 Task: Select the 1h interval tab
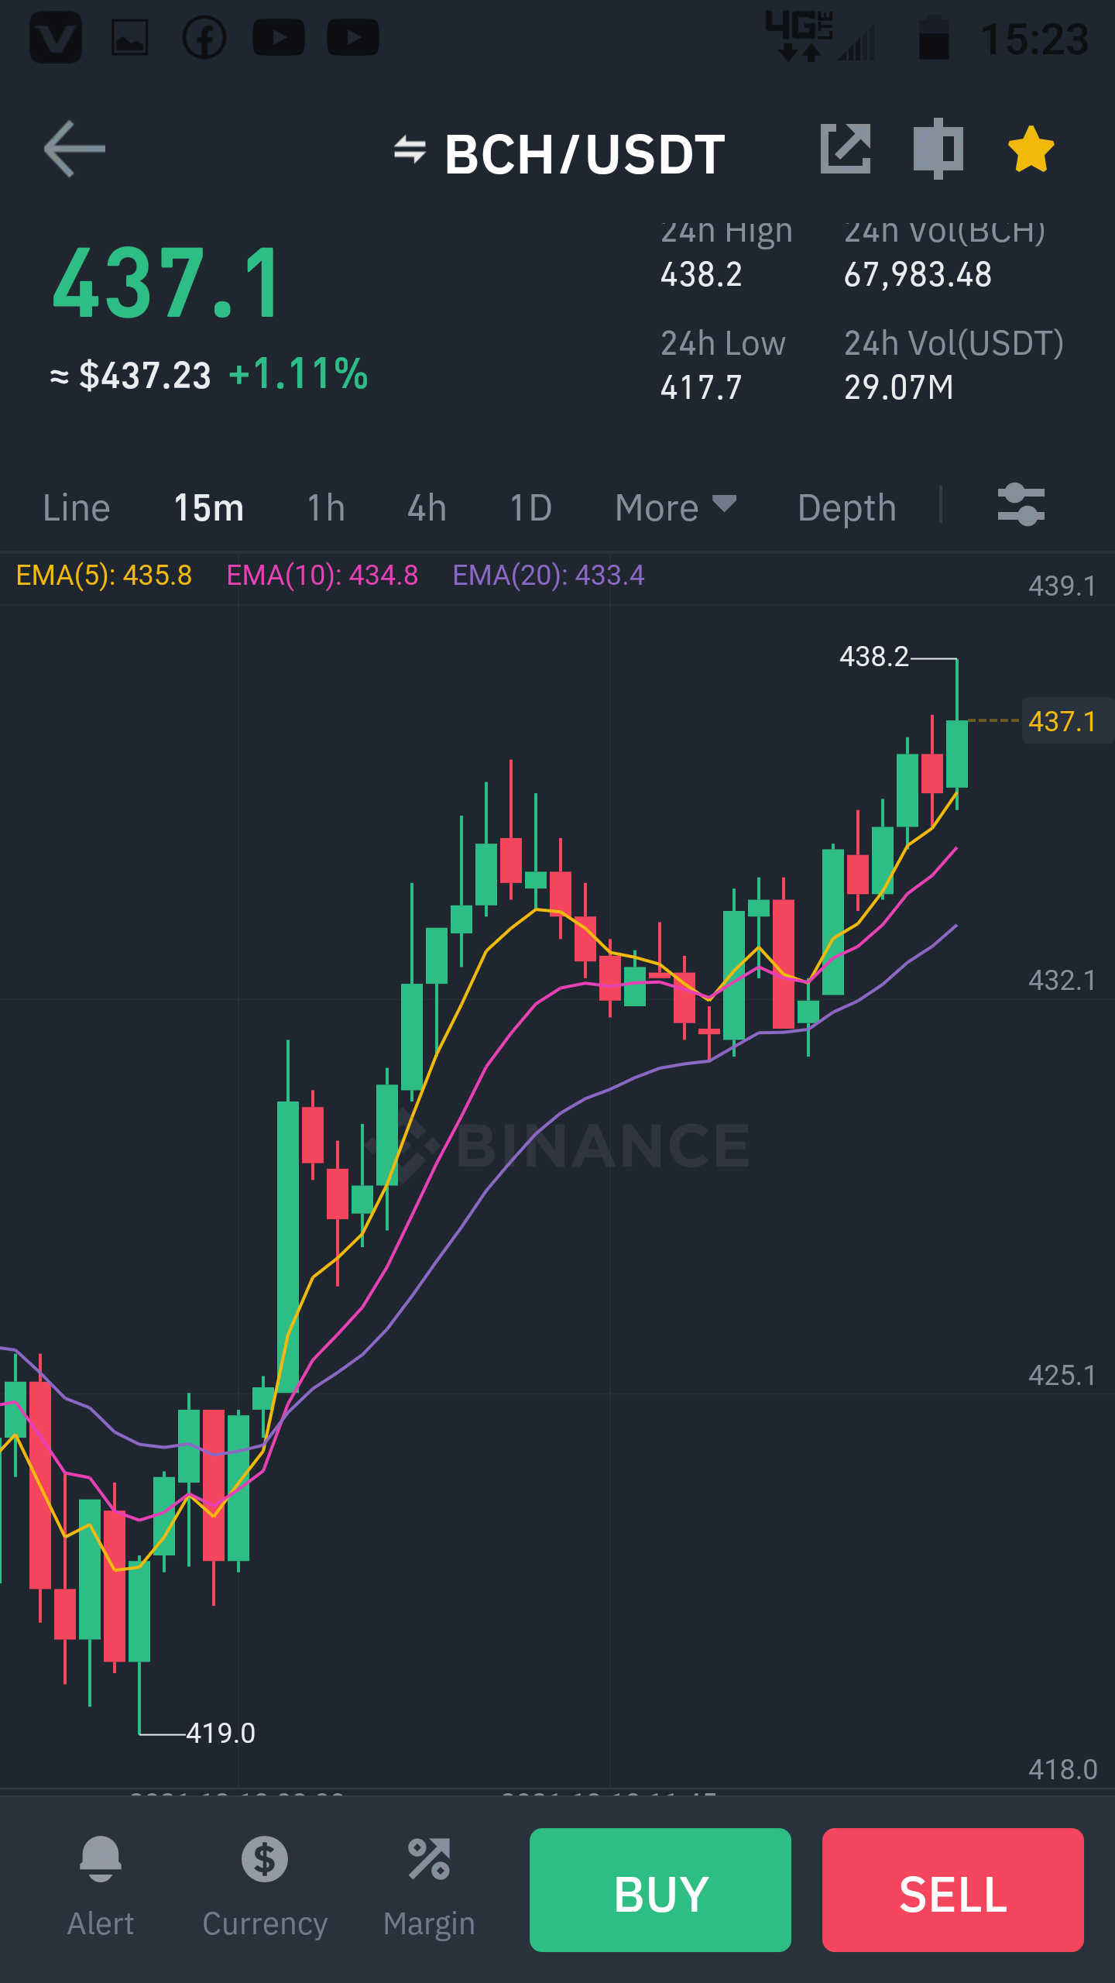point(326,508)
